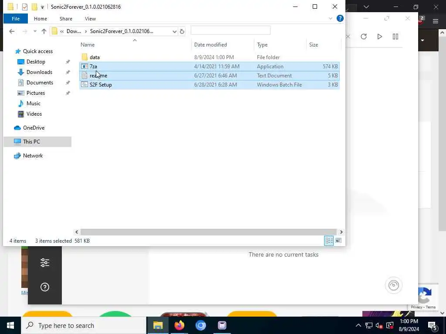Open Network in navigation pane
The width and height of the screenshot is (446, 334).
click(33, 156)
